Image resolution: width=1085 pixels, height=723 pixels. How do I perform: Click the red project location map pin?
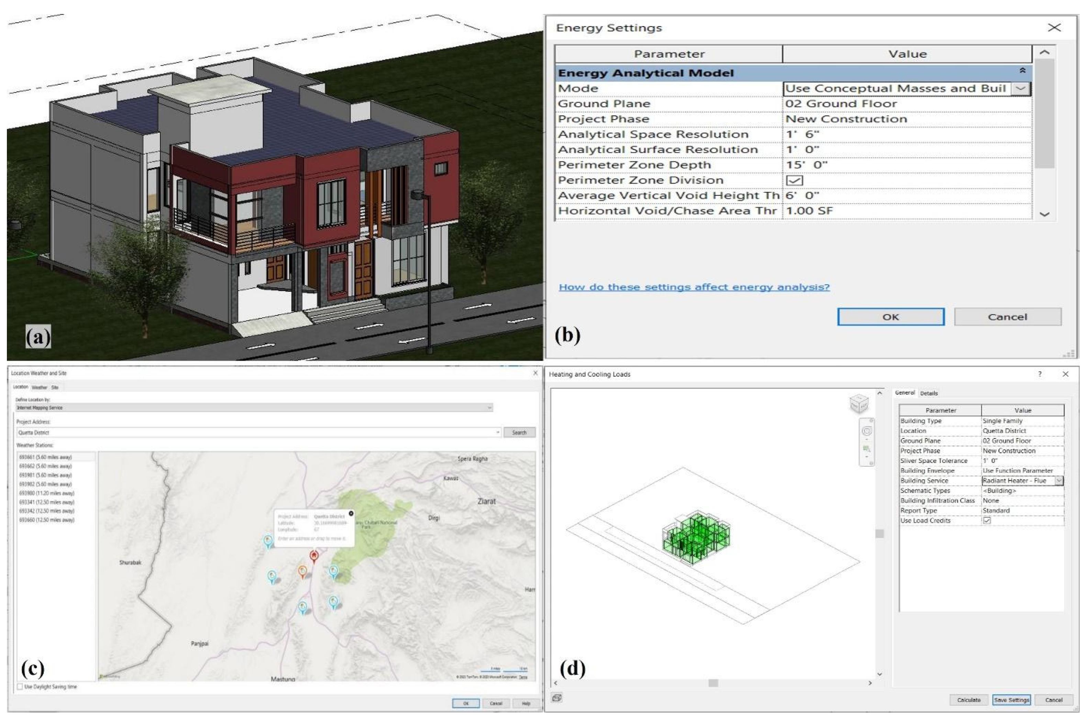[x=314, y=556]
